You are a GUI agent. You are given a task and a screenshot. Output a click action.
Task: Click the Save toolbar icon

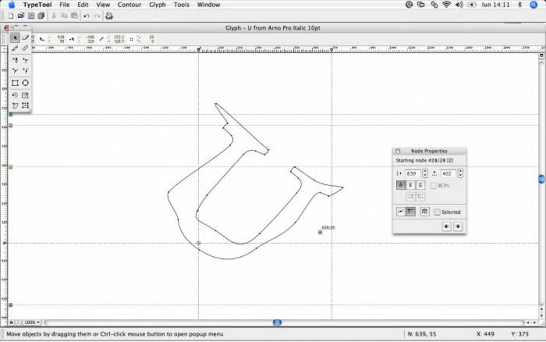[31, 16]
